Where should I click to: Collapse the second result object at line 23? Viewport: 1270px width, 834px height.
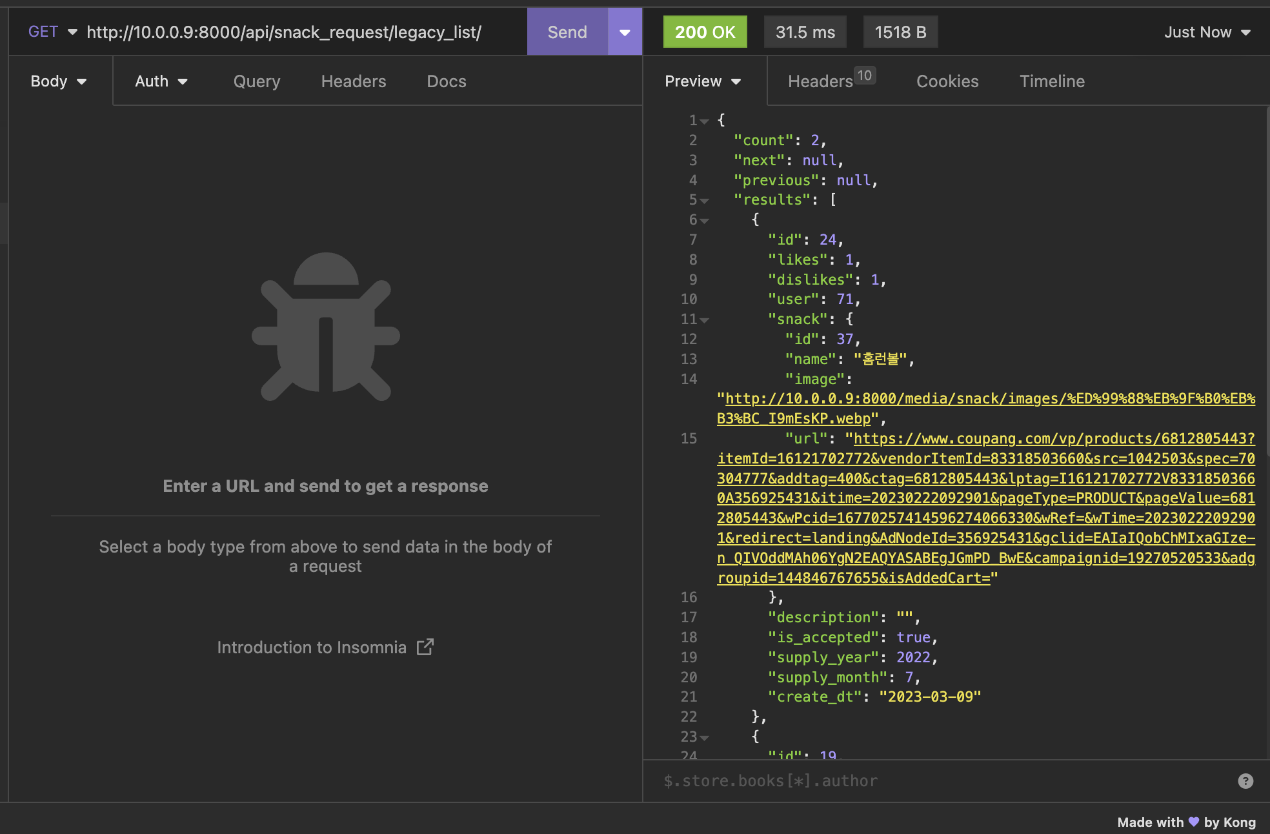(x=705, y=737)
